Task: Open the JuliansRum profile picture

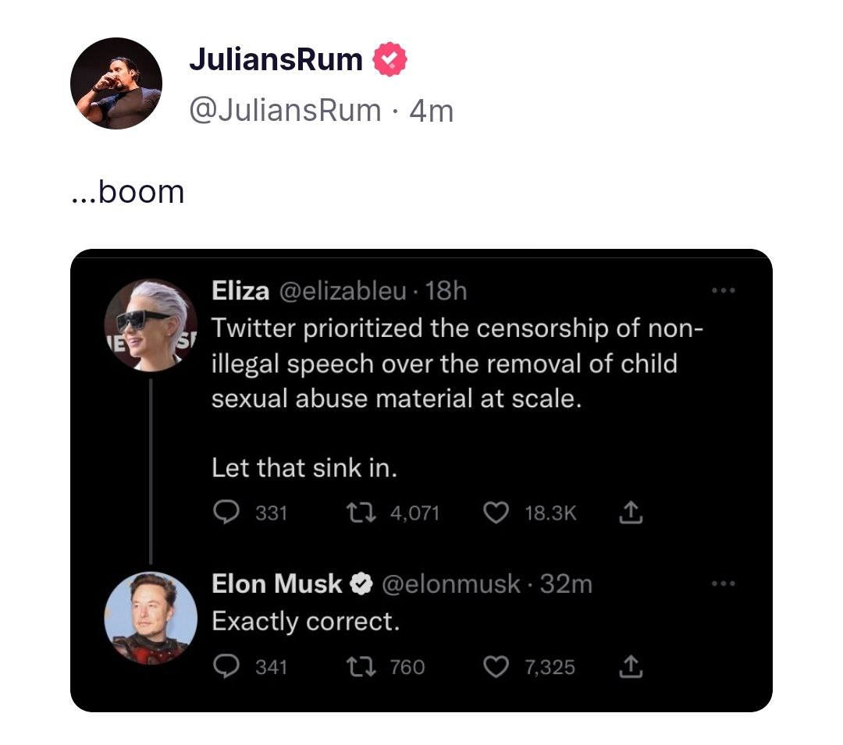Action: pyautogui.click(x=116, y=83)
